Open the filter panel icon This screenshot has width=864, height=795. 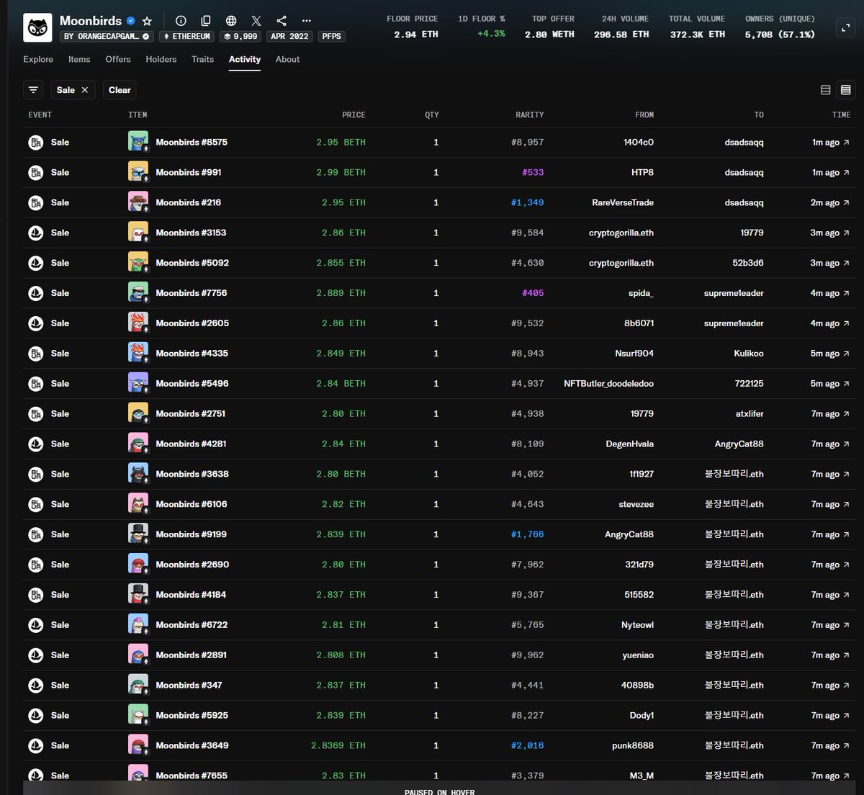pos(33,90)
